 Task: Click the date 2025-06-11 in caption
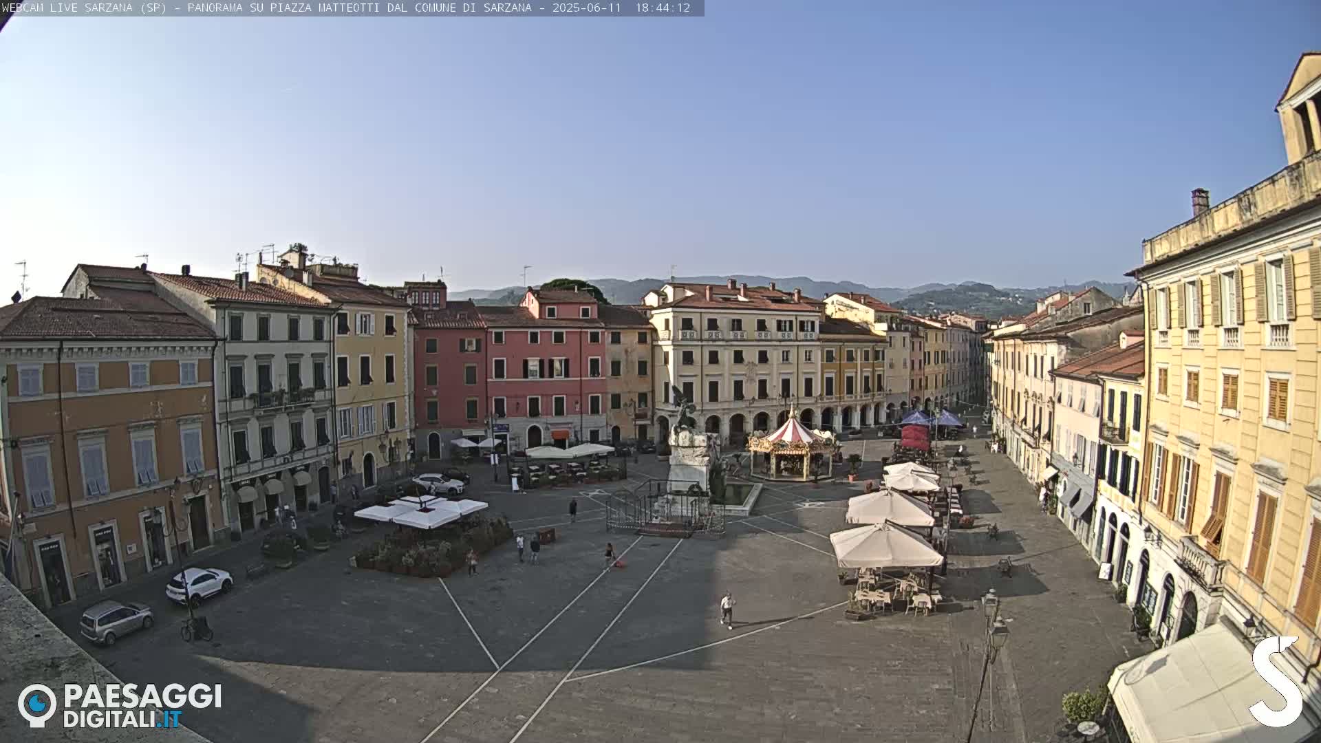pyautogui.click(x=586, y=8)
